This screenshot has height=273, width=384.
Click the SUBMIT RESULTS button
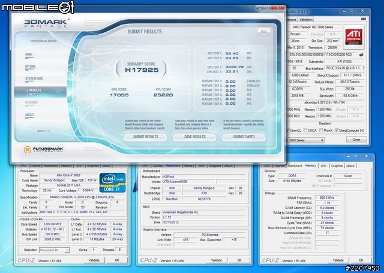coord(145,137)
